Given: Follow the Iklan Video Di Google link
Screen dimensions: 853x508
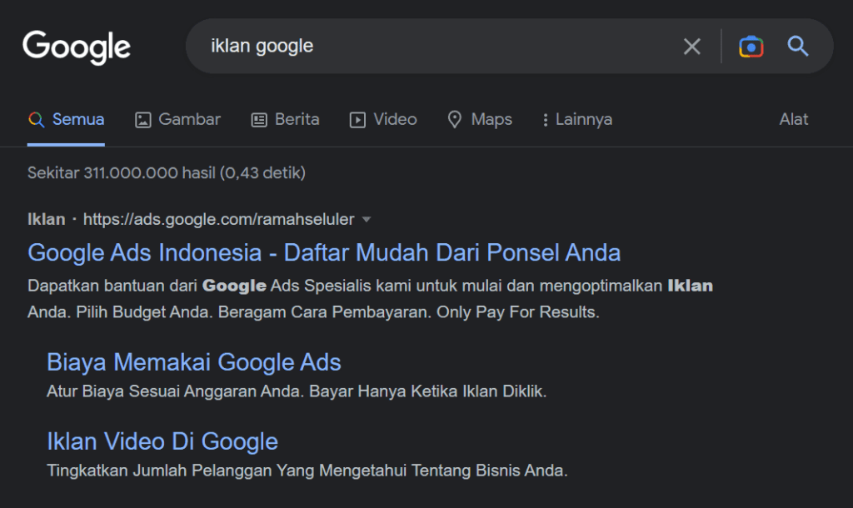Looking at the screenshot, I should point(162,441).
